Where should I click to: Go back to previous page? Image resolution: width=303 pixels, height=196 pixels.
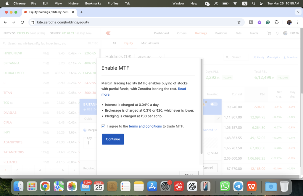click(5, 22)
